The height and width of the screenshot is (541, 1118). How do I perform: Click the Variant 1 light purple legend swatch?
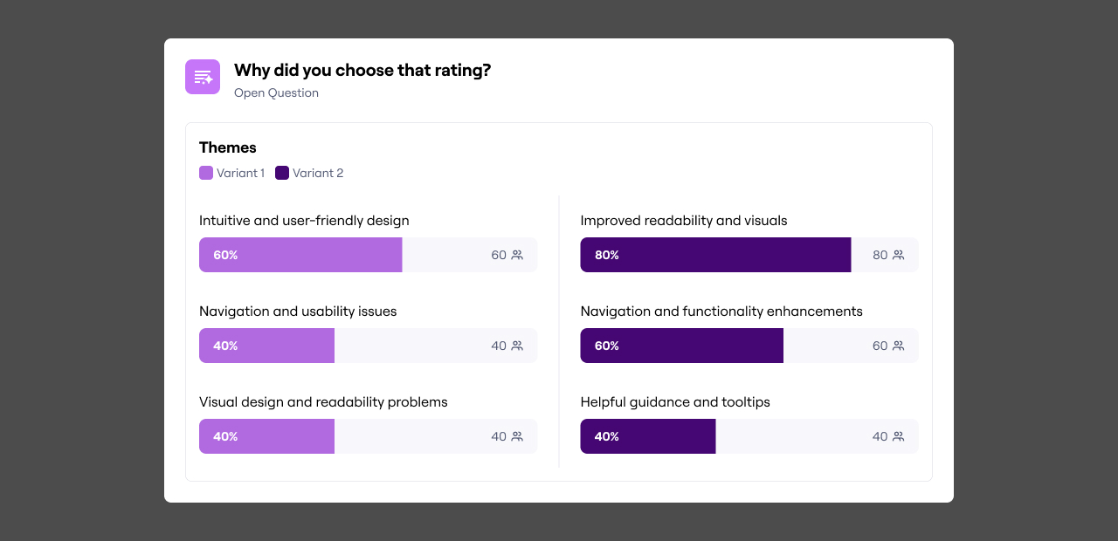tap(206, 173)
